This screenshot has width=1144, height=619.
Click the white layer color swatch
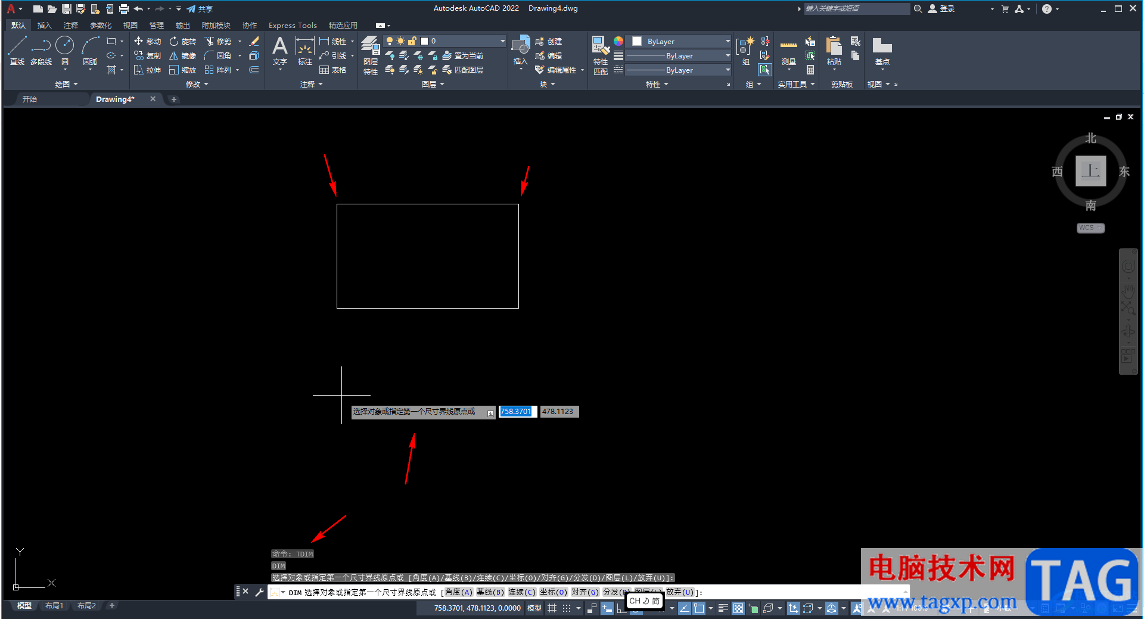pyautogui.click(x=424, y=41)
